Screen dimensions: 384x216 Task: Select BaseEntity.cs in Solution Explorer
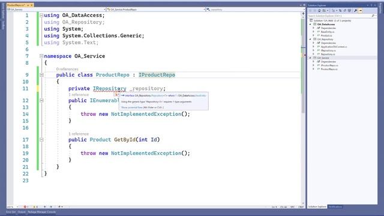click(x=327, y=32)
